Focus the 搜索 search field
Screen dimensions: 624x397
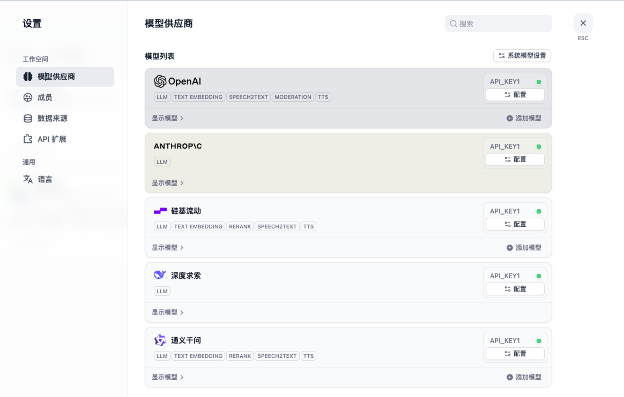click(498, 24)
